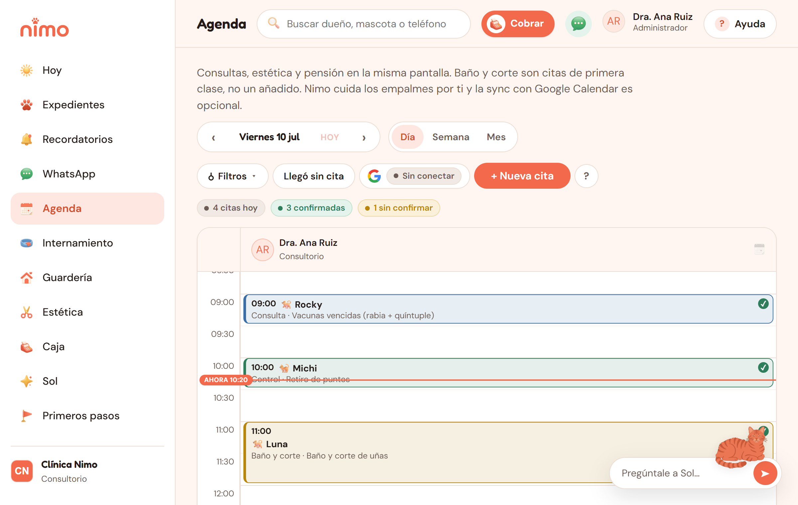Open the Guardería section

pyautogui.click(x=87, y=278)
